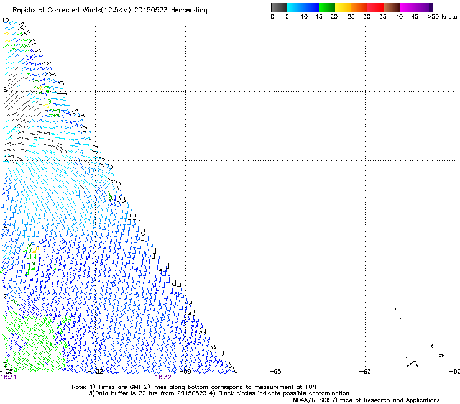The width and height of the screenshot is (460, 404).
Task: Click the '10' latitude axis label
Action: click(5, 21)
